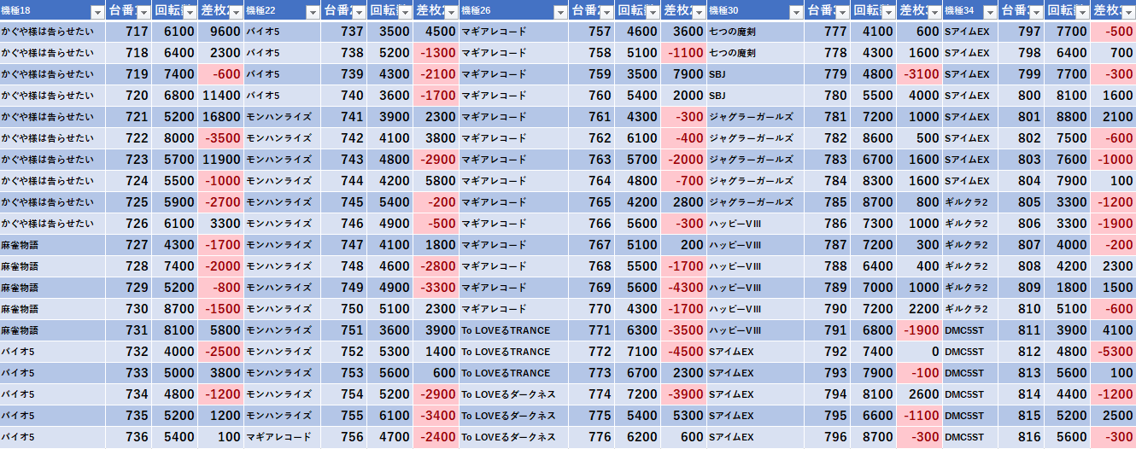Select the 2600 difference cell

click(920, 394)
